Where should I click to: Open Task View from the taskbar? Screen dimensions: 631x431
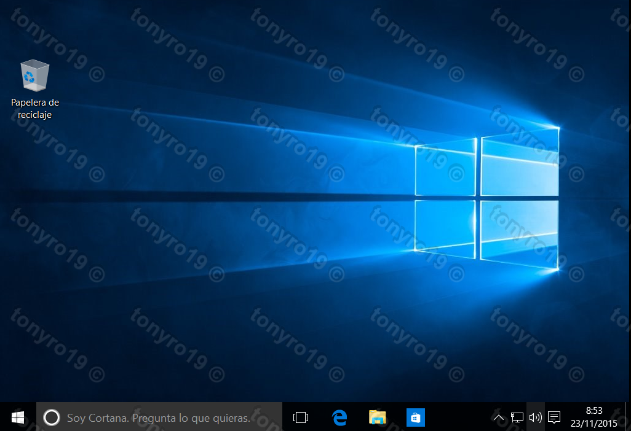point(301,417)
